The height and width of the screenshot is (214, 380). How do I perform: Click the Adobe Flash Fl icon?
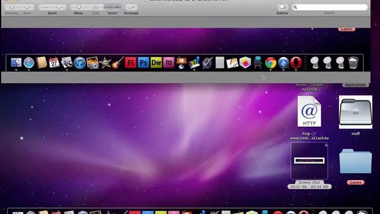(131, 62)
